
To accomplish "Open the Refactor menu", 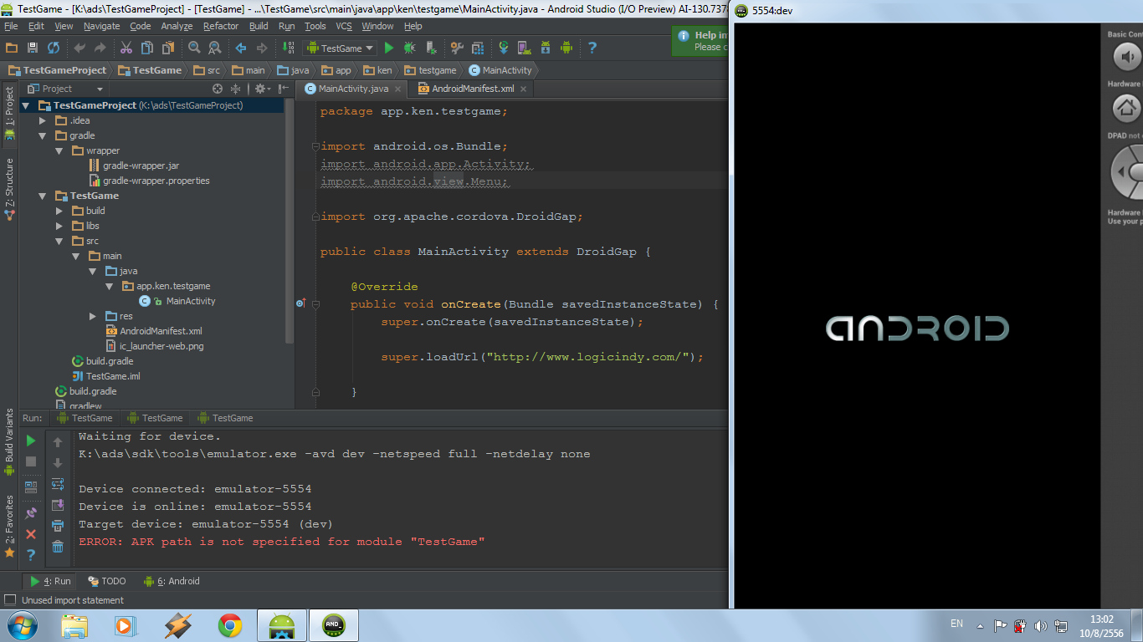I will (221, 26).
